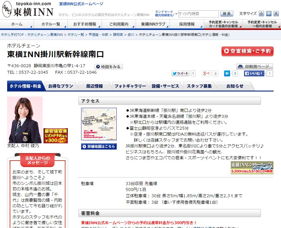The image size is (281, 228).
Task: Click the 支配人からのメッセージ heading
Action: (37, 160)
